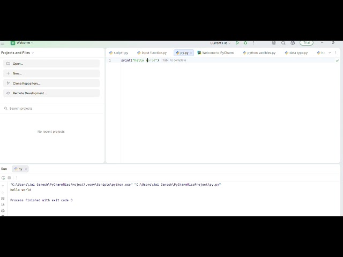
Task: Switch to the data type.py tab
Action: click(296, 53)
